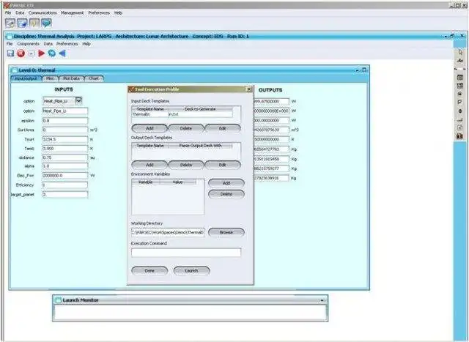Click the red round stop icon
This screenshot has width=469, height=342.
[x=21, y=53]
